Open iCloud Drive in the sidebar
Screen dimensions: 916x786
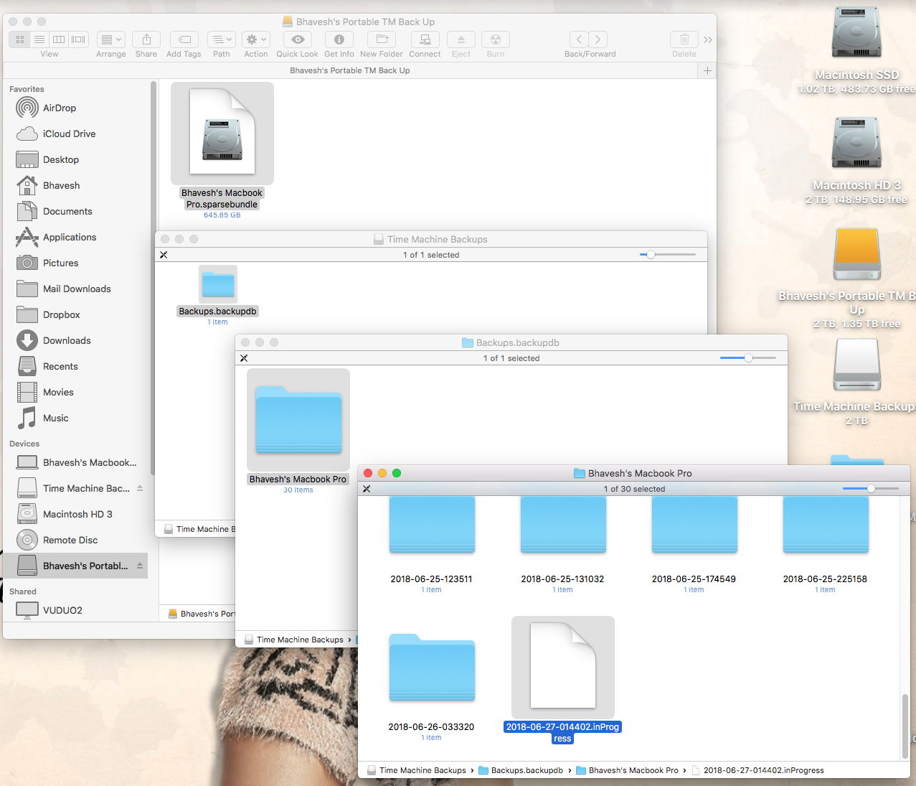pyautogui.click(x=77, y=134)
